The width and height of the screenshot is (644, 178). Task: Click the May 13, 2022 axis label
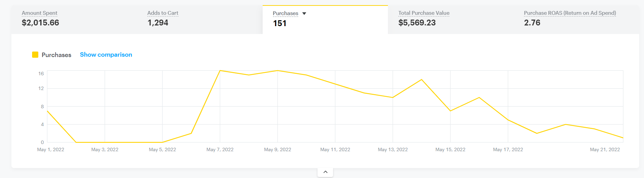[x=393, y=149]
